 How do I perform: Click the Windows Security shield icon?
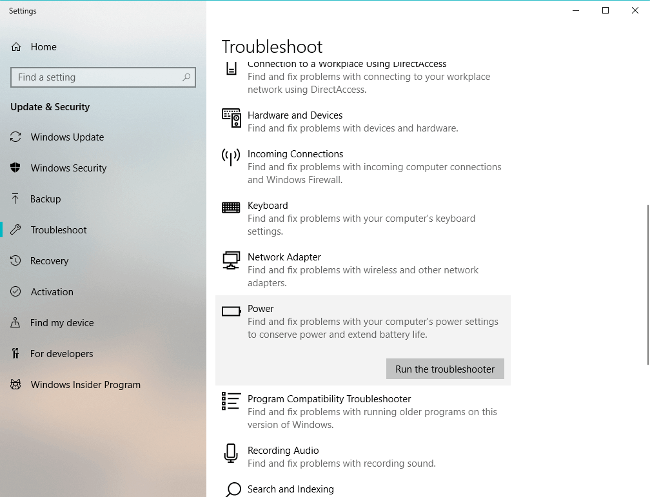[15, 168]
